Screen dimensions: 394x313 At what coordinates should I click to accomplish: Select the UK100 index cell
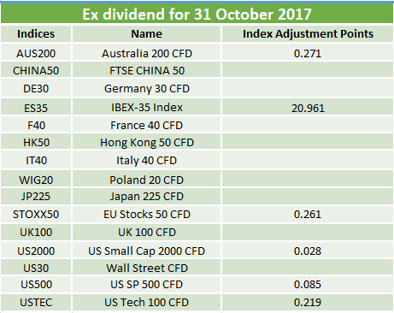pyautogui.click(x=36, y=232)
